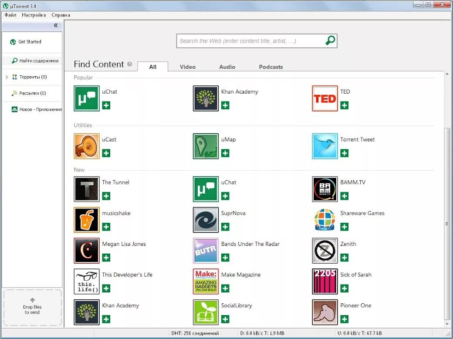453x339 pixels.
Task: Click the plus button under uMap
Action: (x=225, y=153)
